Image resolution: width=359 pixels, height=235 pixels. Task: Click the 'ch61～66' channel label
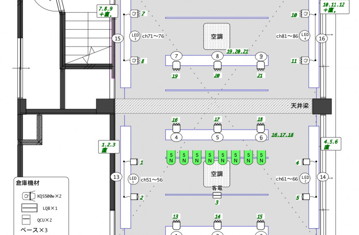(x=287, y=179)
